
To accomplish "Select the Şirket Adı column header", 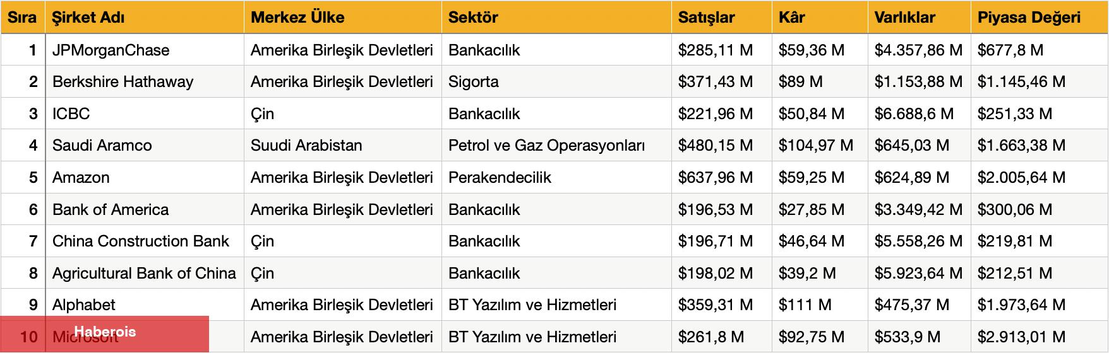I will [x=88, y=17].
